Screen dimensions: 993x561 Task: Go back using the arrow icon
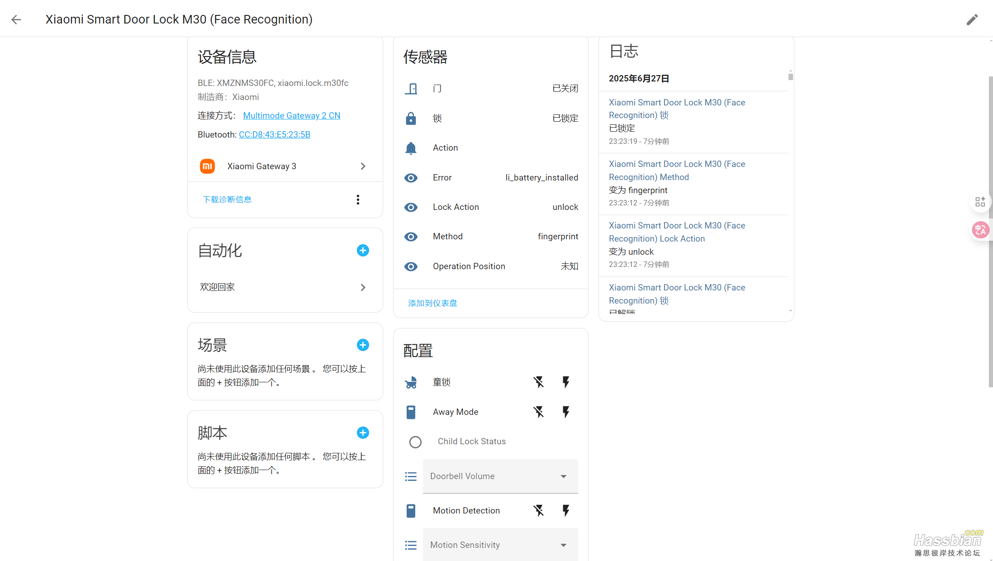click(x=16, y=19)
